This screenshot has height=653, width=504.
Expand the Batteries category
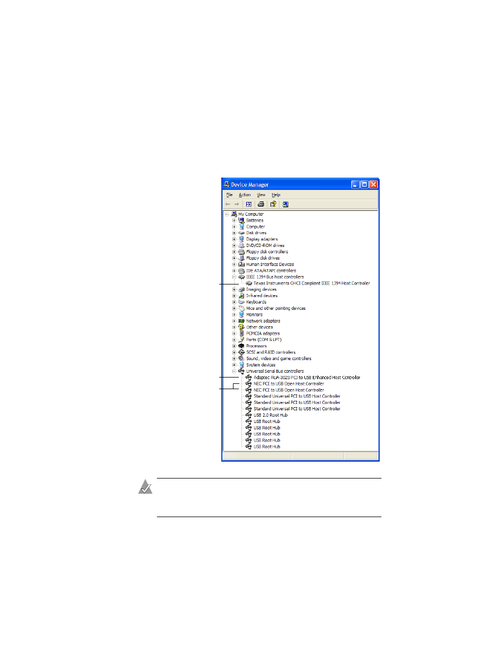(x=234, y=220)
